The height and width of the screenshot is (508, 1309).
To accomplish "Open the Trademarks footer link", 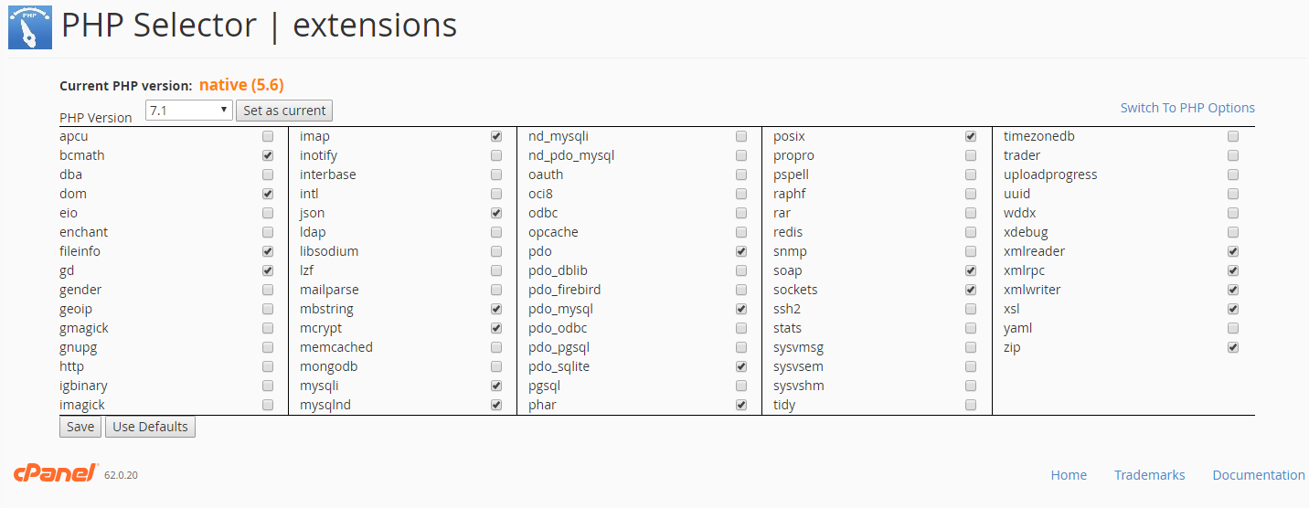I will click(x=1149, y=475).
